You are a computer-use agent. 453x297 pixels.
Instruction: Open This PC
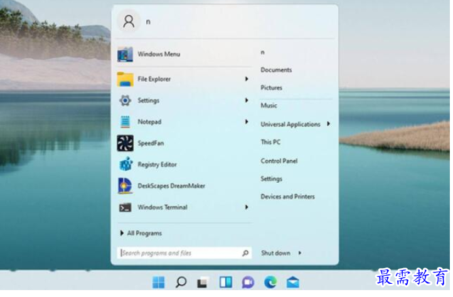[270, 142]
